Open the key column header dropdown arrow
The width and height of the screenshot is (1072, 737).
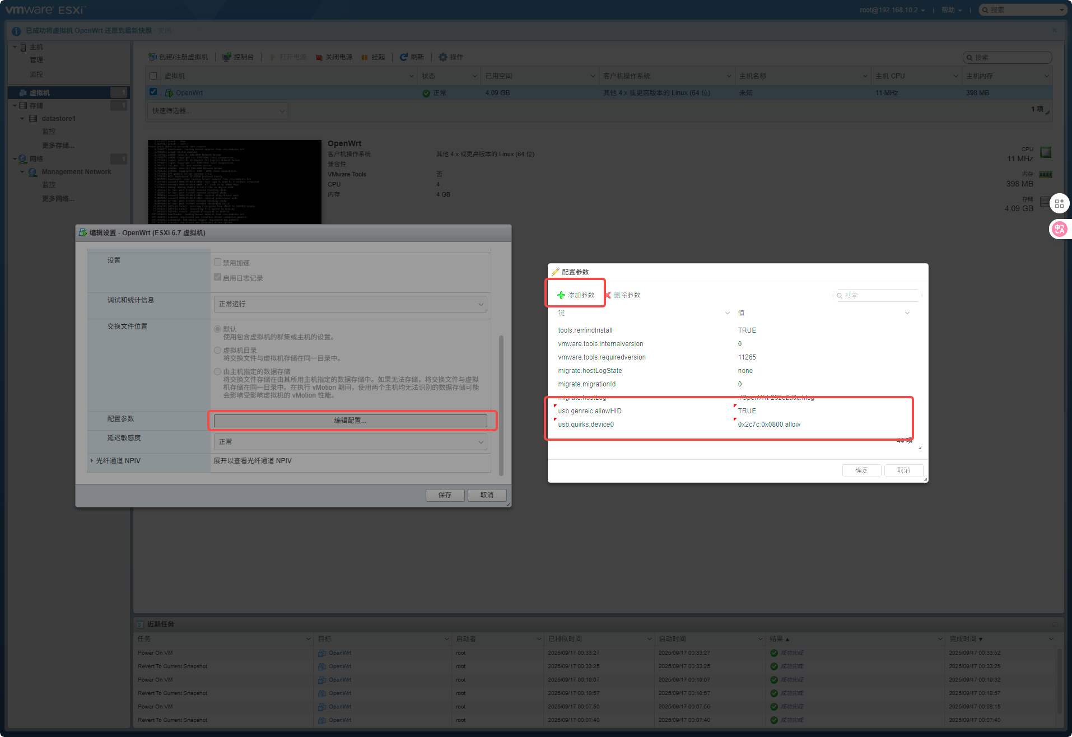coord(728,313)
